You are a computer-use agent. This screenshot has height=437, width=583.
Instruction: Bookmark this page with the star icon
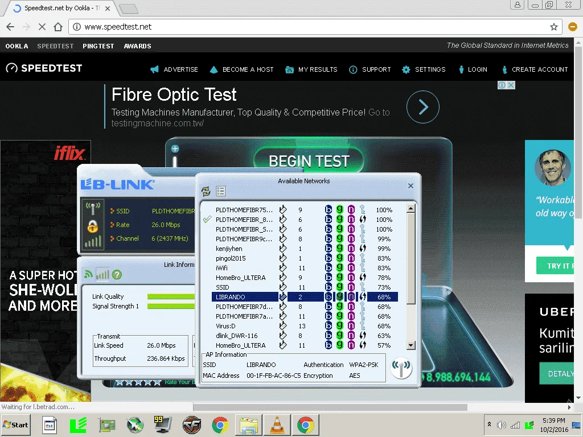(x=553, y=27)
